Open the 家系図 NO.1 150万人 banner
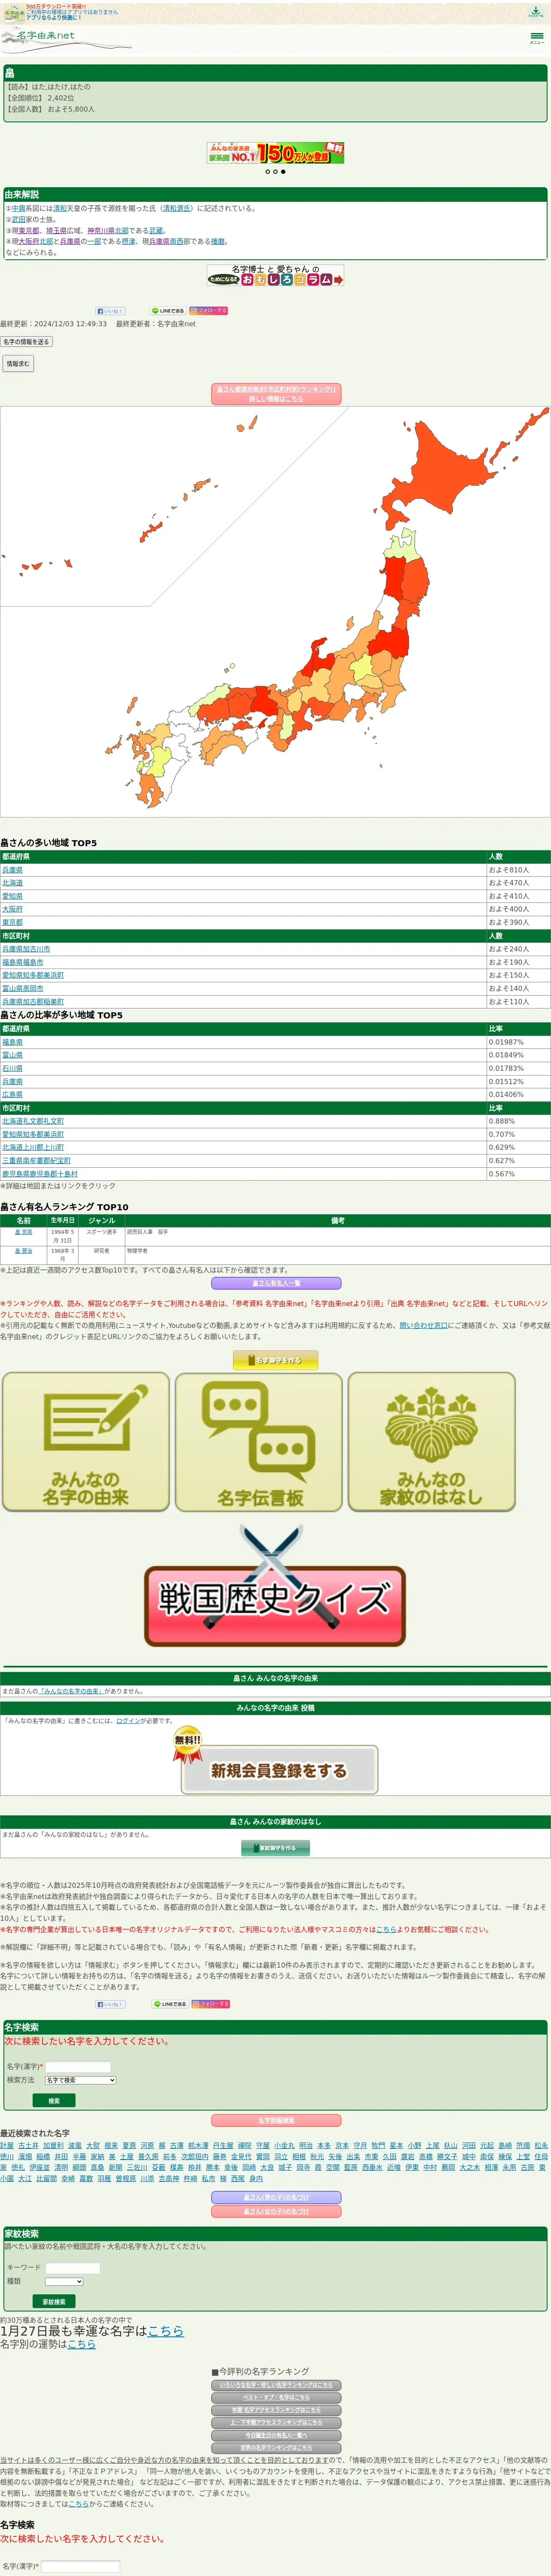This screenshot has width=551, height=2576. click(x=276, y=152)
